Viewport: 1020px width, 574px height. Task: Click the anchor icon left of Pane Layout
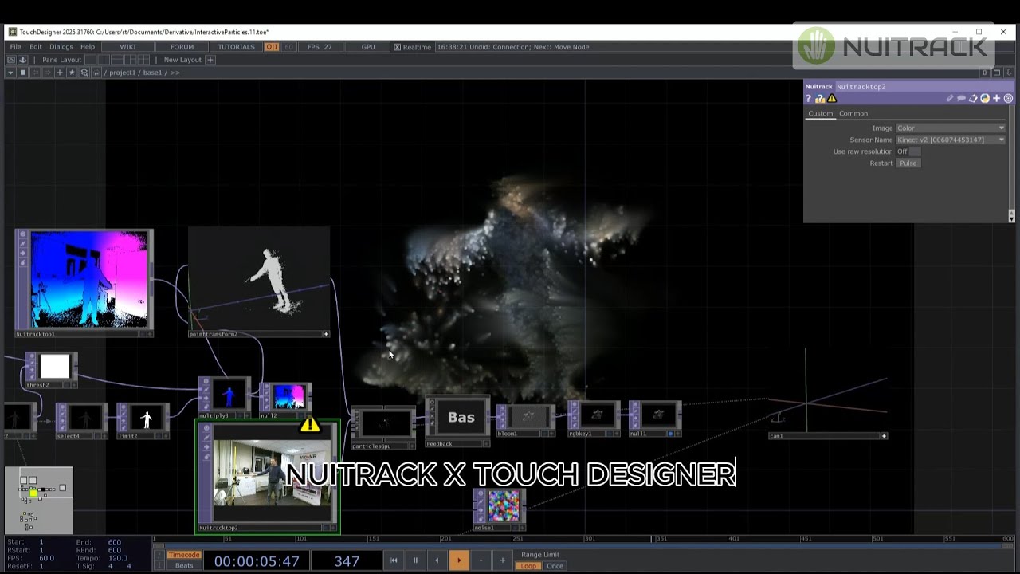(23, 60)
